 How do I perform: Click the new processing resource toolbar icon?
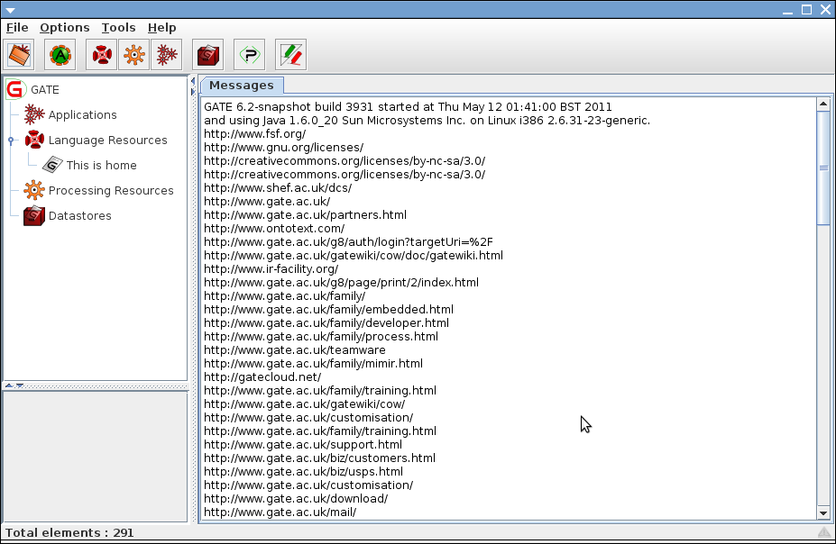click(x=134, y=54)
